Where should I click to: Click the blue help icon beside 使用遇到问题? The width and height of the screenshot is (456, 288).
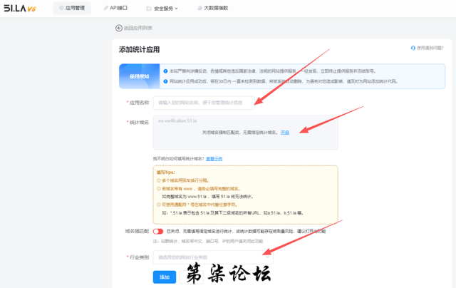click(413, 48)
